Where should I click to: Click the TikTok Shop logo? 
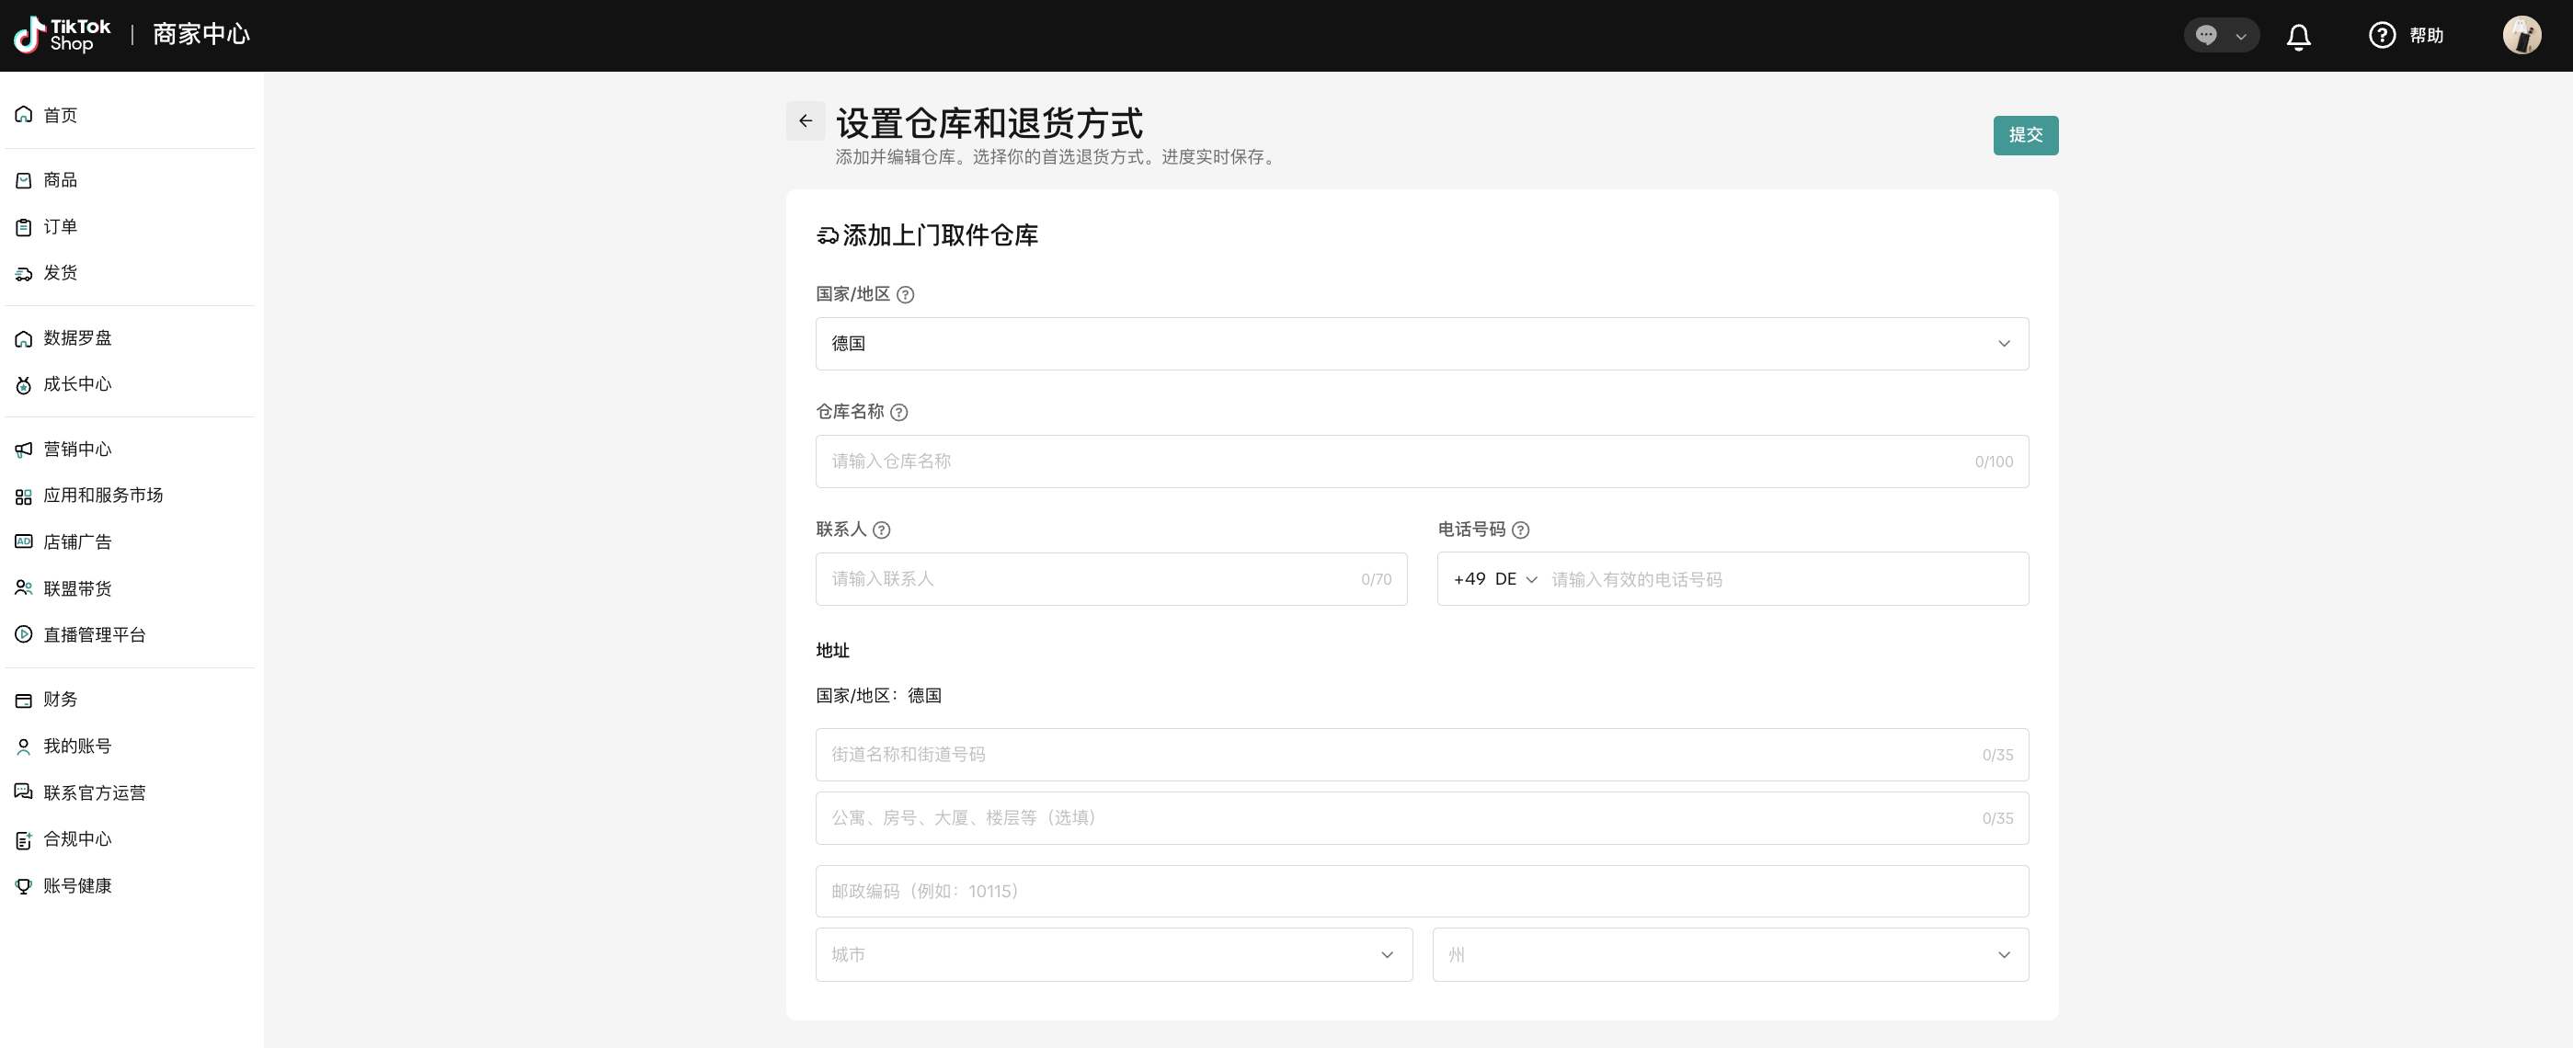(x=62, y=35)
